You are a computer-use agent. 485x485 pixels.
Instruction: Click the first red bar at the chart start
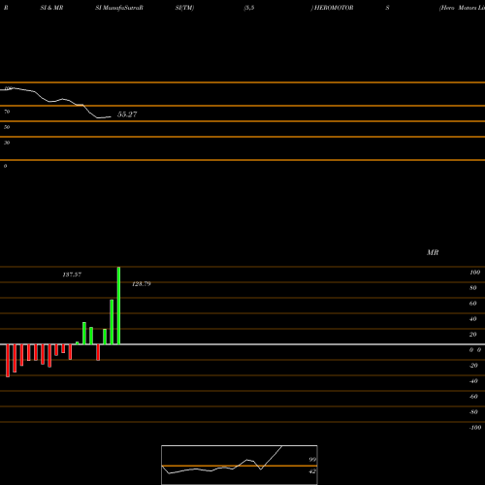8,361
